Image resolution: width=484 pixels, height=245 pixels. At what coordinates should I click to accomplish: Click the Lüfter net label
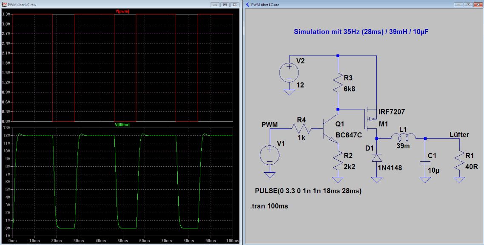click(459, 134)
